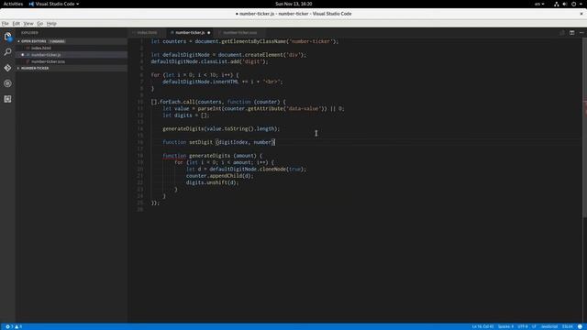The width and height of the screenshot is (587, 330).
Task: Open Visual Studio Code app menu in top bar
Action: pyautogui.click(x=54, y=4)
